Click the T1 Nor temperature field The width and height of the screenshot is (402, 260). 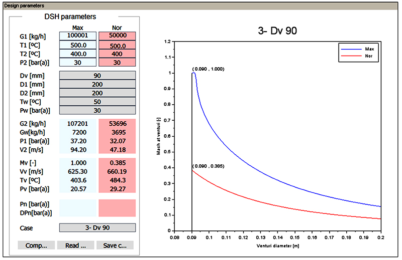pos(117,45)
